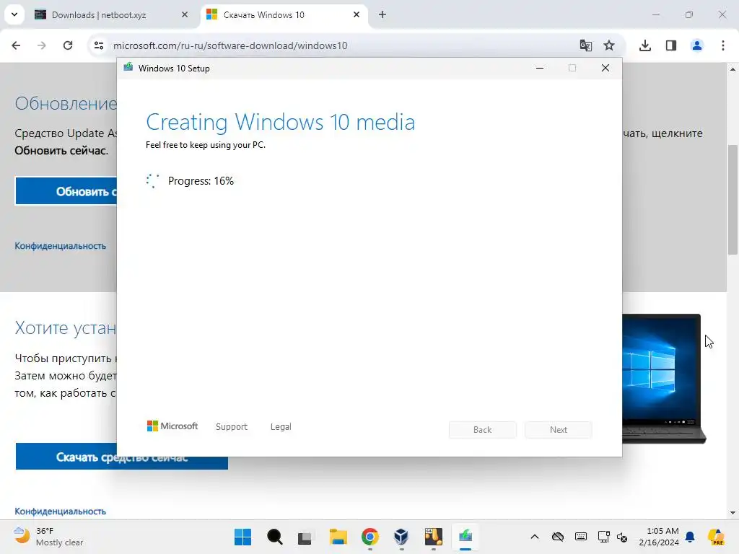Open Chrome profile avatar
The width and height of the screenshot is (739, 554).
pos(697,45)
